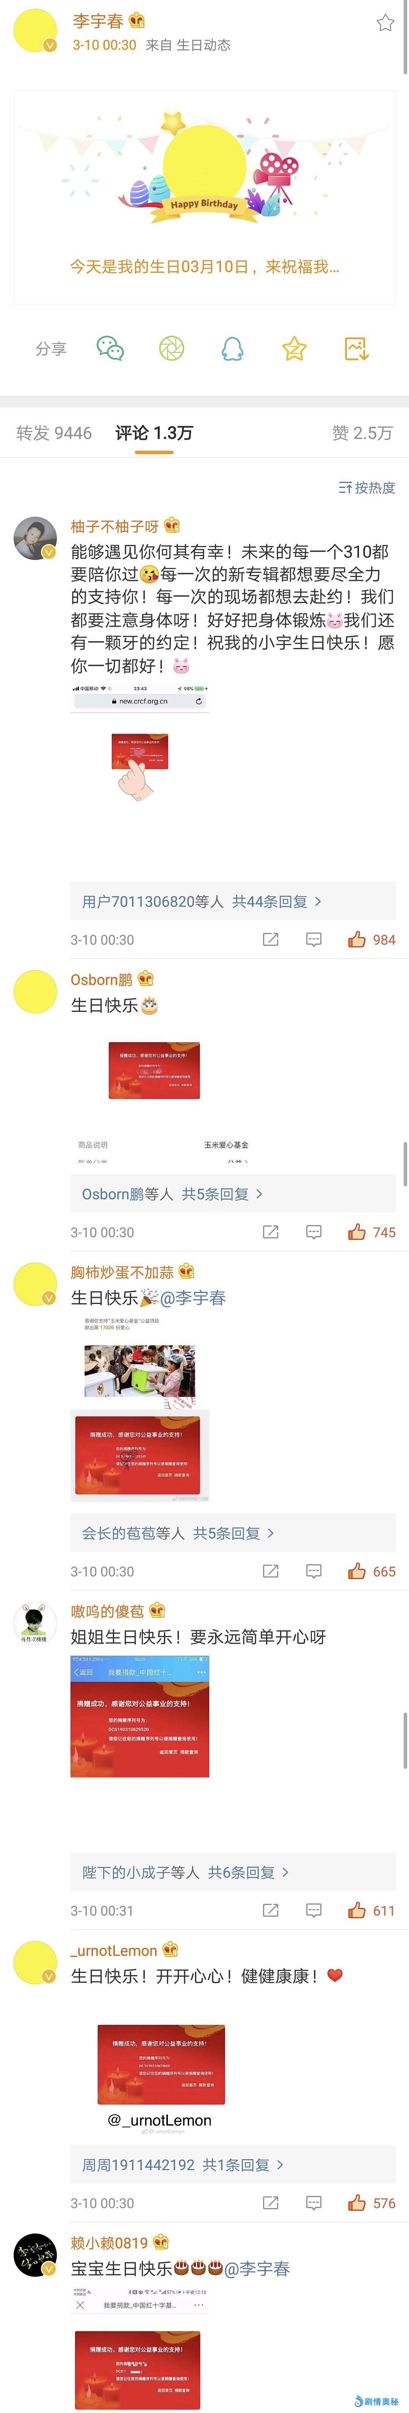This screenshot has width=409, height=2413.
Task: Select the 评论 1.3万 tab
Action: 154,433
